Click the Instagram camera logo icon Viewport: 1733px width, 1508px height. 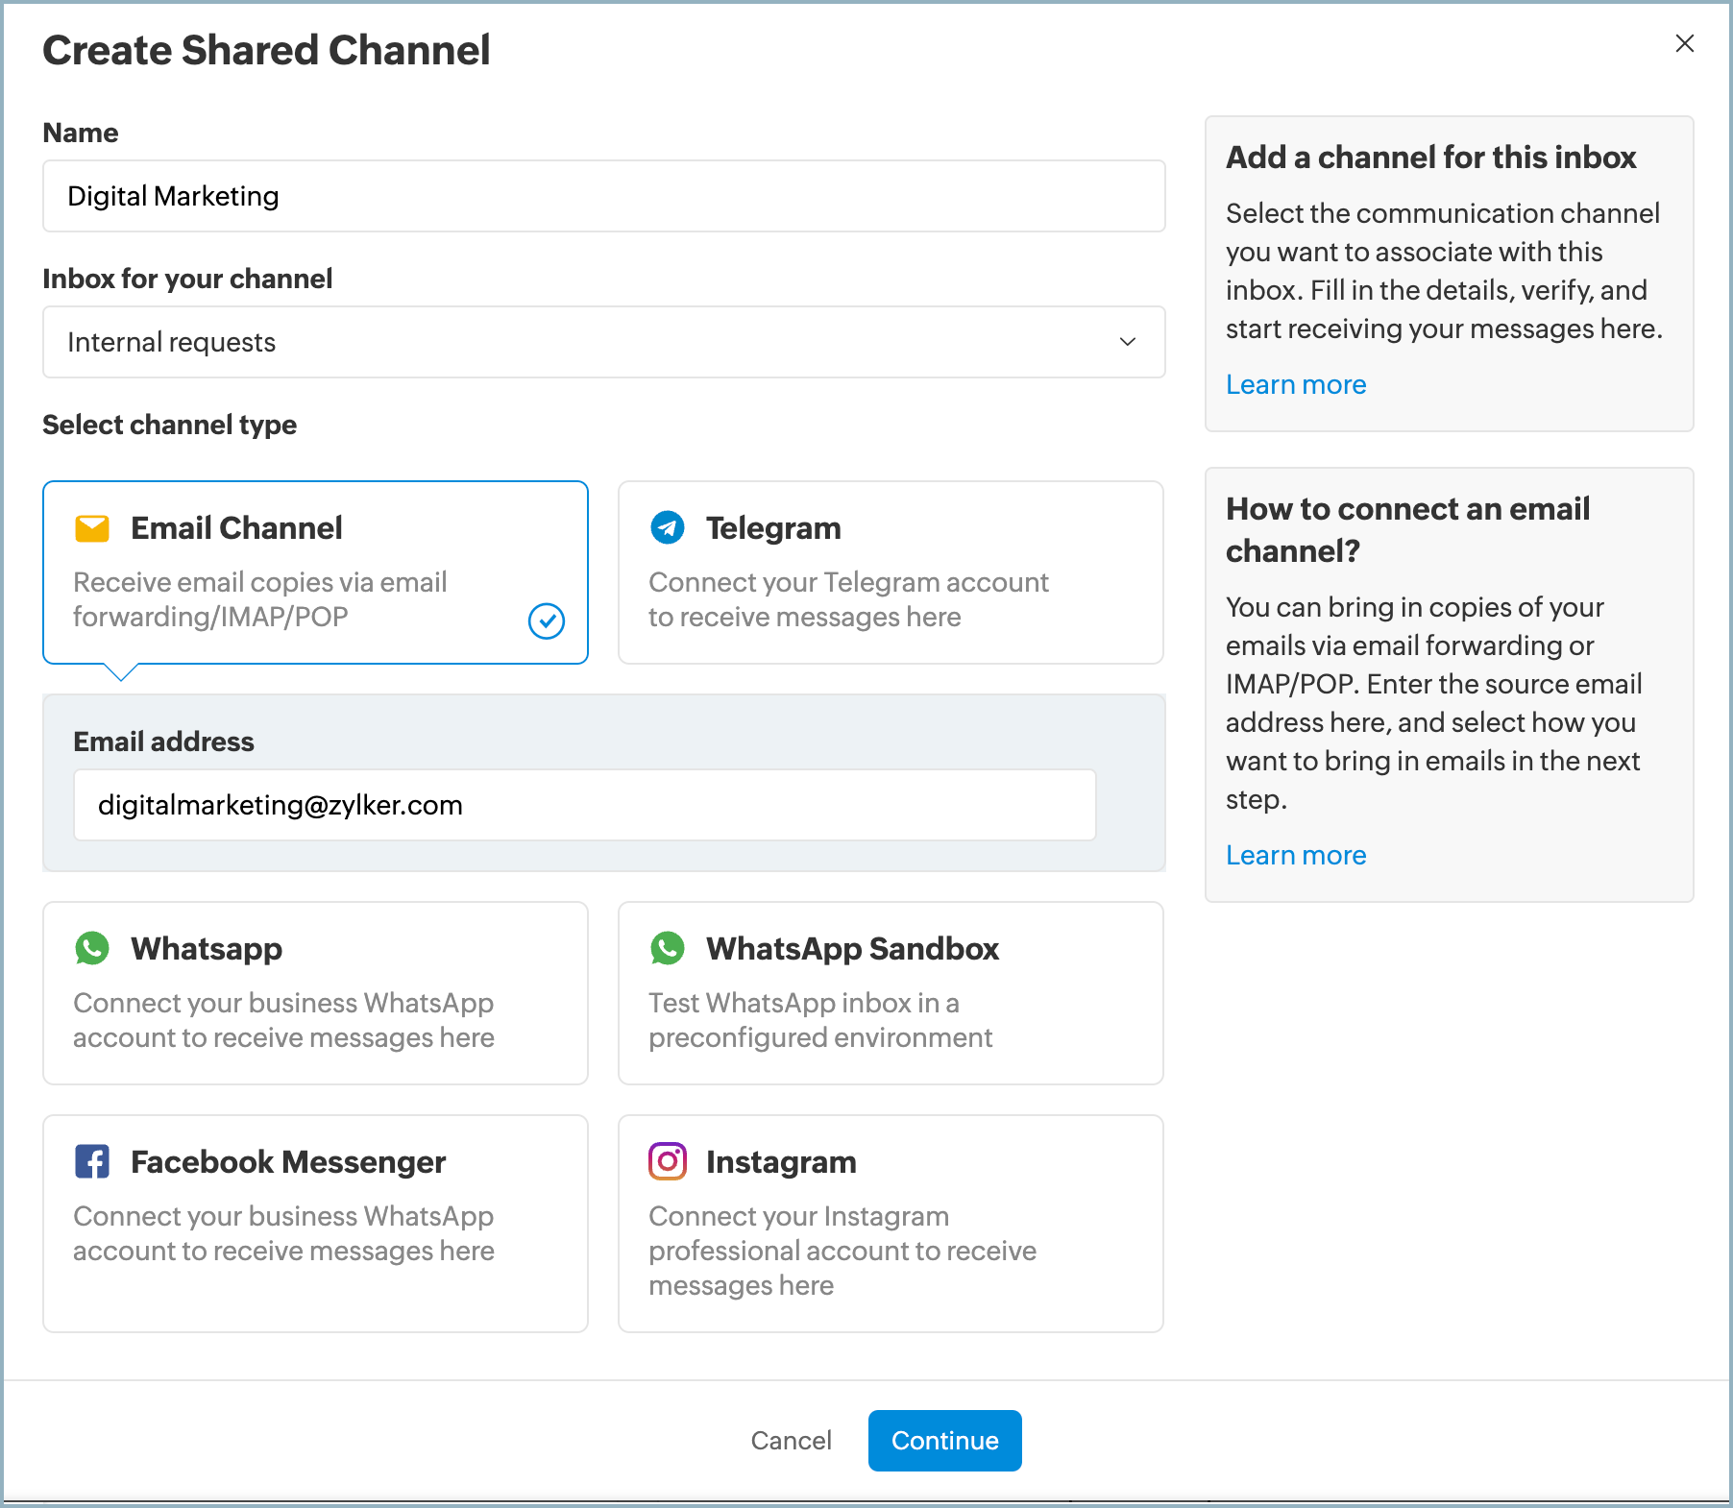[668, 1161]
